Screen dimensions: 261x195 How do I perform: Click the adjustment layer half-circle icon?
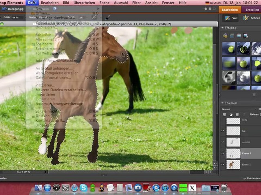231,114
